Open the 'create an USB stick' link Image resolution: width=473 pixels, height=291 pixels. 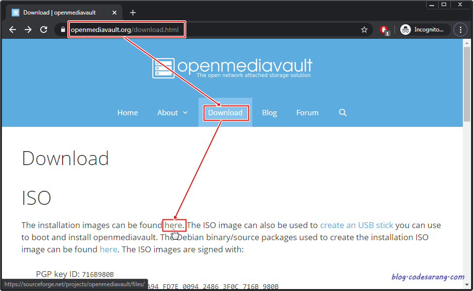357,225
